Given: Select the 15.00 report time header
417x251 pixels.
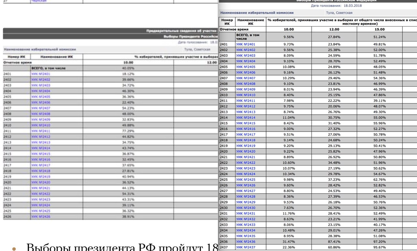Looking at the screenshot, I should 380,29.
